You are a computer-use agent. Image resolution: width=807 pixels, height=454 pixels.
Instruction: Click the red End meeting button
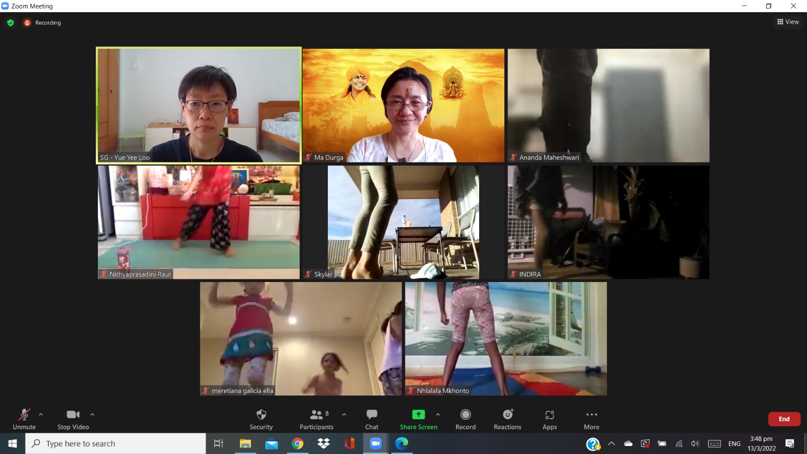click(784, 419)
